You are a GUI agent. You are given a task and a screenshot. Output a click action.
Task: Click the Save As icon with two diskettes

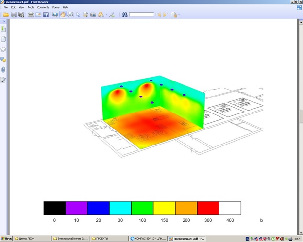click(x=21, y=15)
